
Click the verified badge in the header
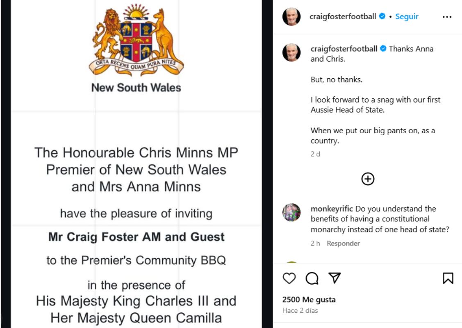(382, 17)
